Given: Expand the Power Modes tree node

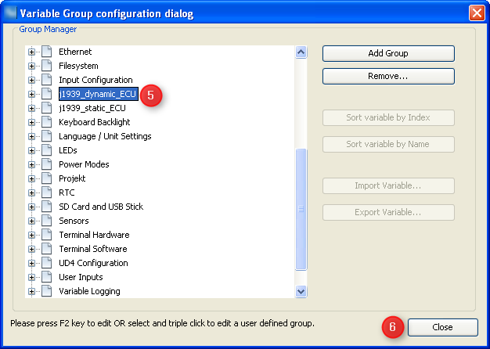Looking at the screenshot, I should pyautogui.click(x=32, y=164).
